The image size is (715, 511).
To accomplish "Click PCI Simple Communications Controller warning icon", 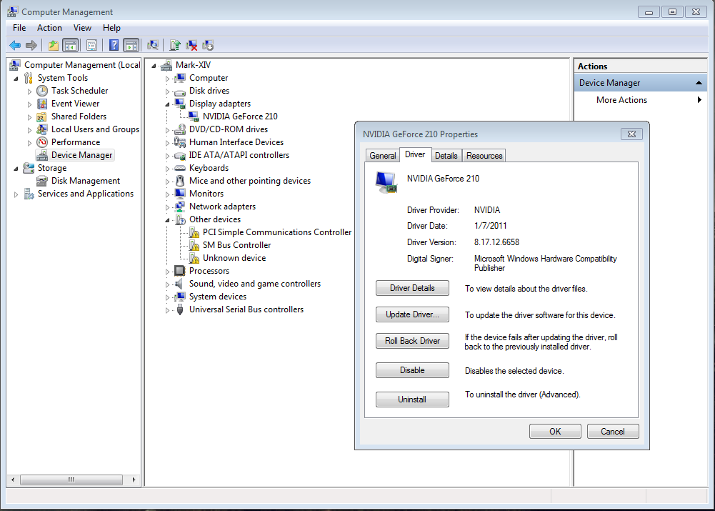I will [194, 233].
